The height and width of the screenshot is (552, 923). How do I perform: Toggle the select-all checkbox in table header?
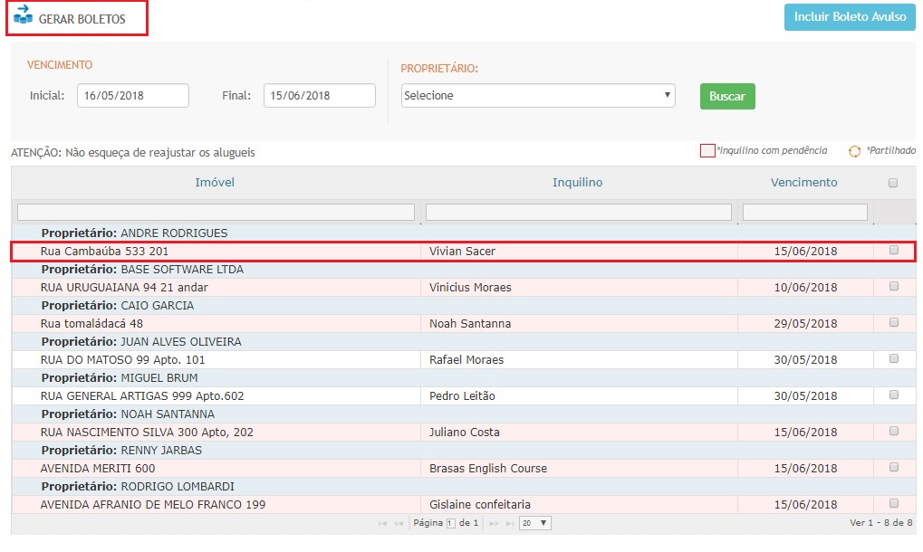[893, 183]
